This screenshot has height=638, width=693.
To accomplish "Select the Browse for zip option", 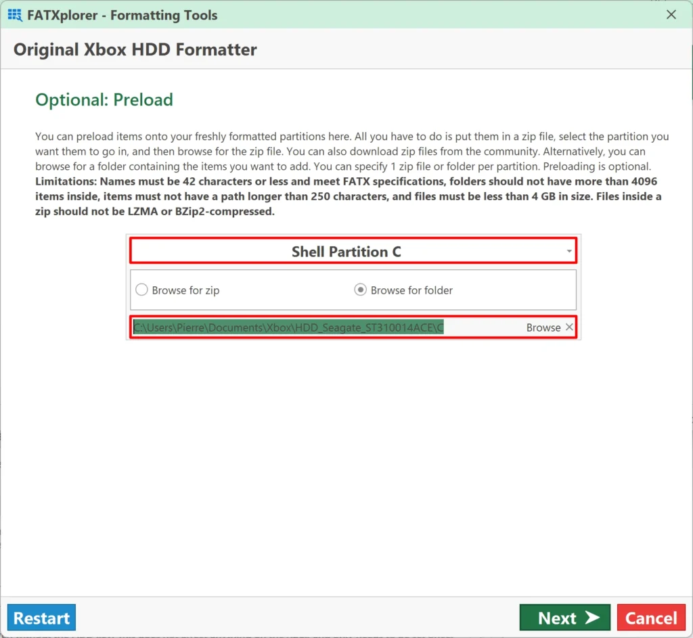I will pos(178,290).
